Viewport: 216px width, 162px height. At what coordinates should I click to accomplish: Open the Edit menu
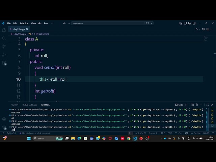tap(15, 23)
